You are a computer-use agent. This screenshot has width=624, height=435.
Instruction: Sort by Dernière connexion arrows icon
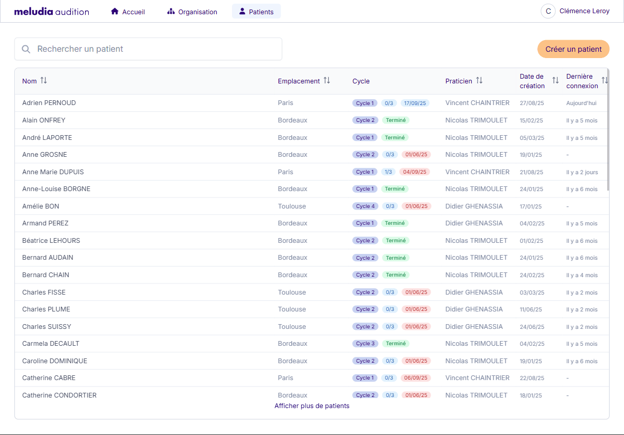pyautogui.click(x=604, y=81)
